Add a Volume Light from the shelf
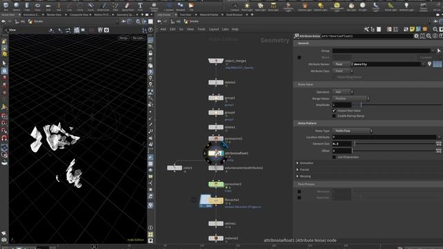The height and width of the screenshot is (249, 443). 305,6
